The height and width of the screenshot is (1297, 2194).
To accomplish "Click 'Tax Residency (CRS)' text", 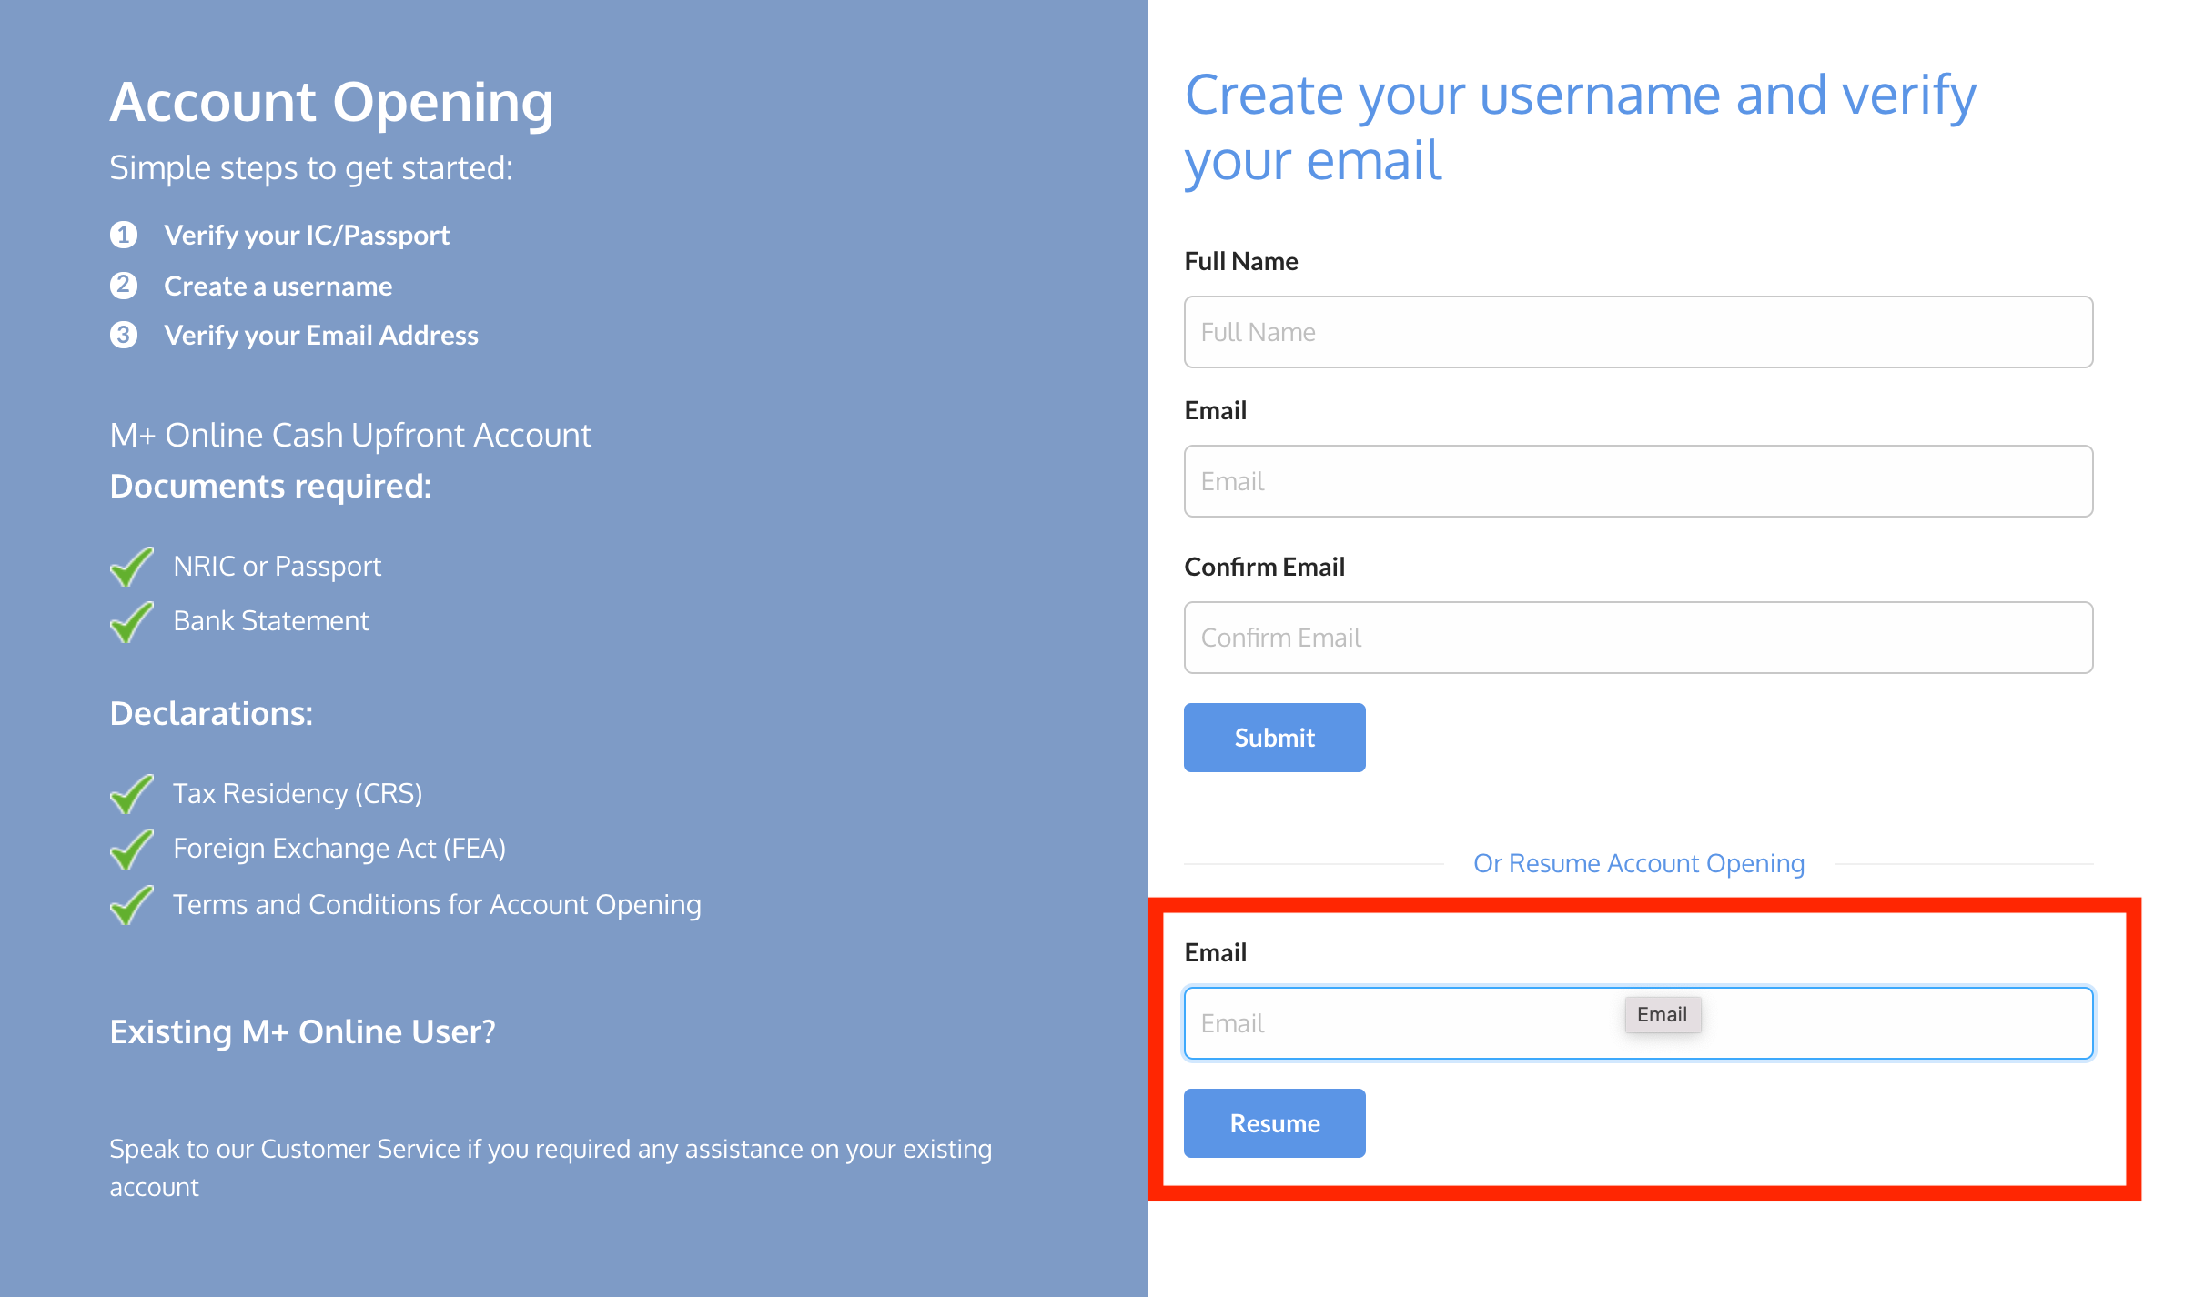I will pos(298,794).
